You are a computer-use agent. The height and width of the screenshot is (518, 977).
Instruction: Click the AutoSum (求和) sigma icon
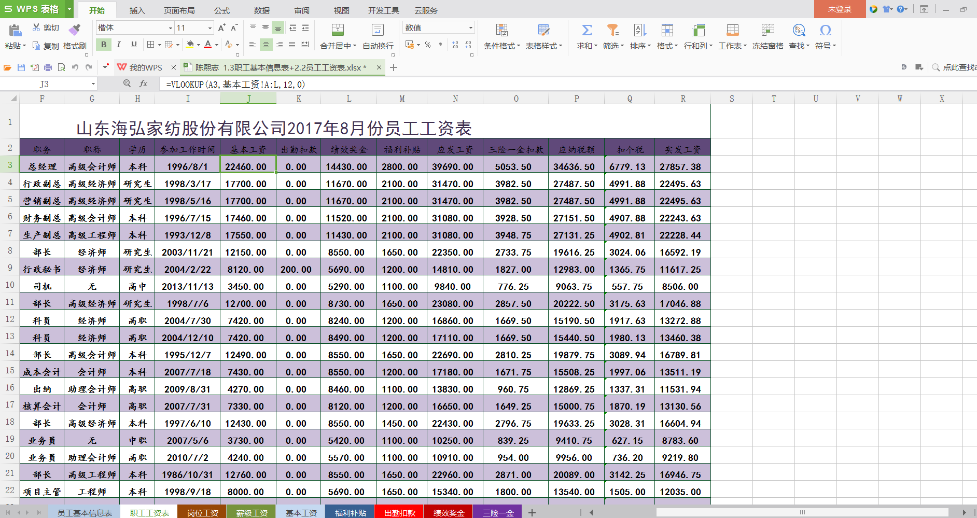(x=587, y=30)
